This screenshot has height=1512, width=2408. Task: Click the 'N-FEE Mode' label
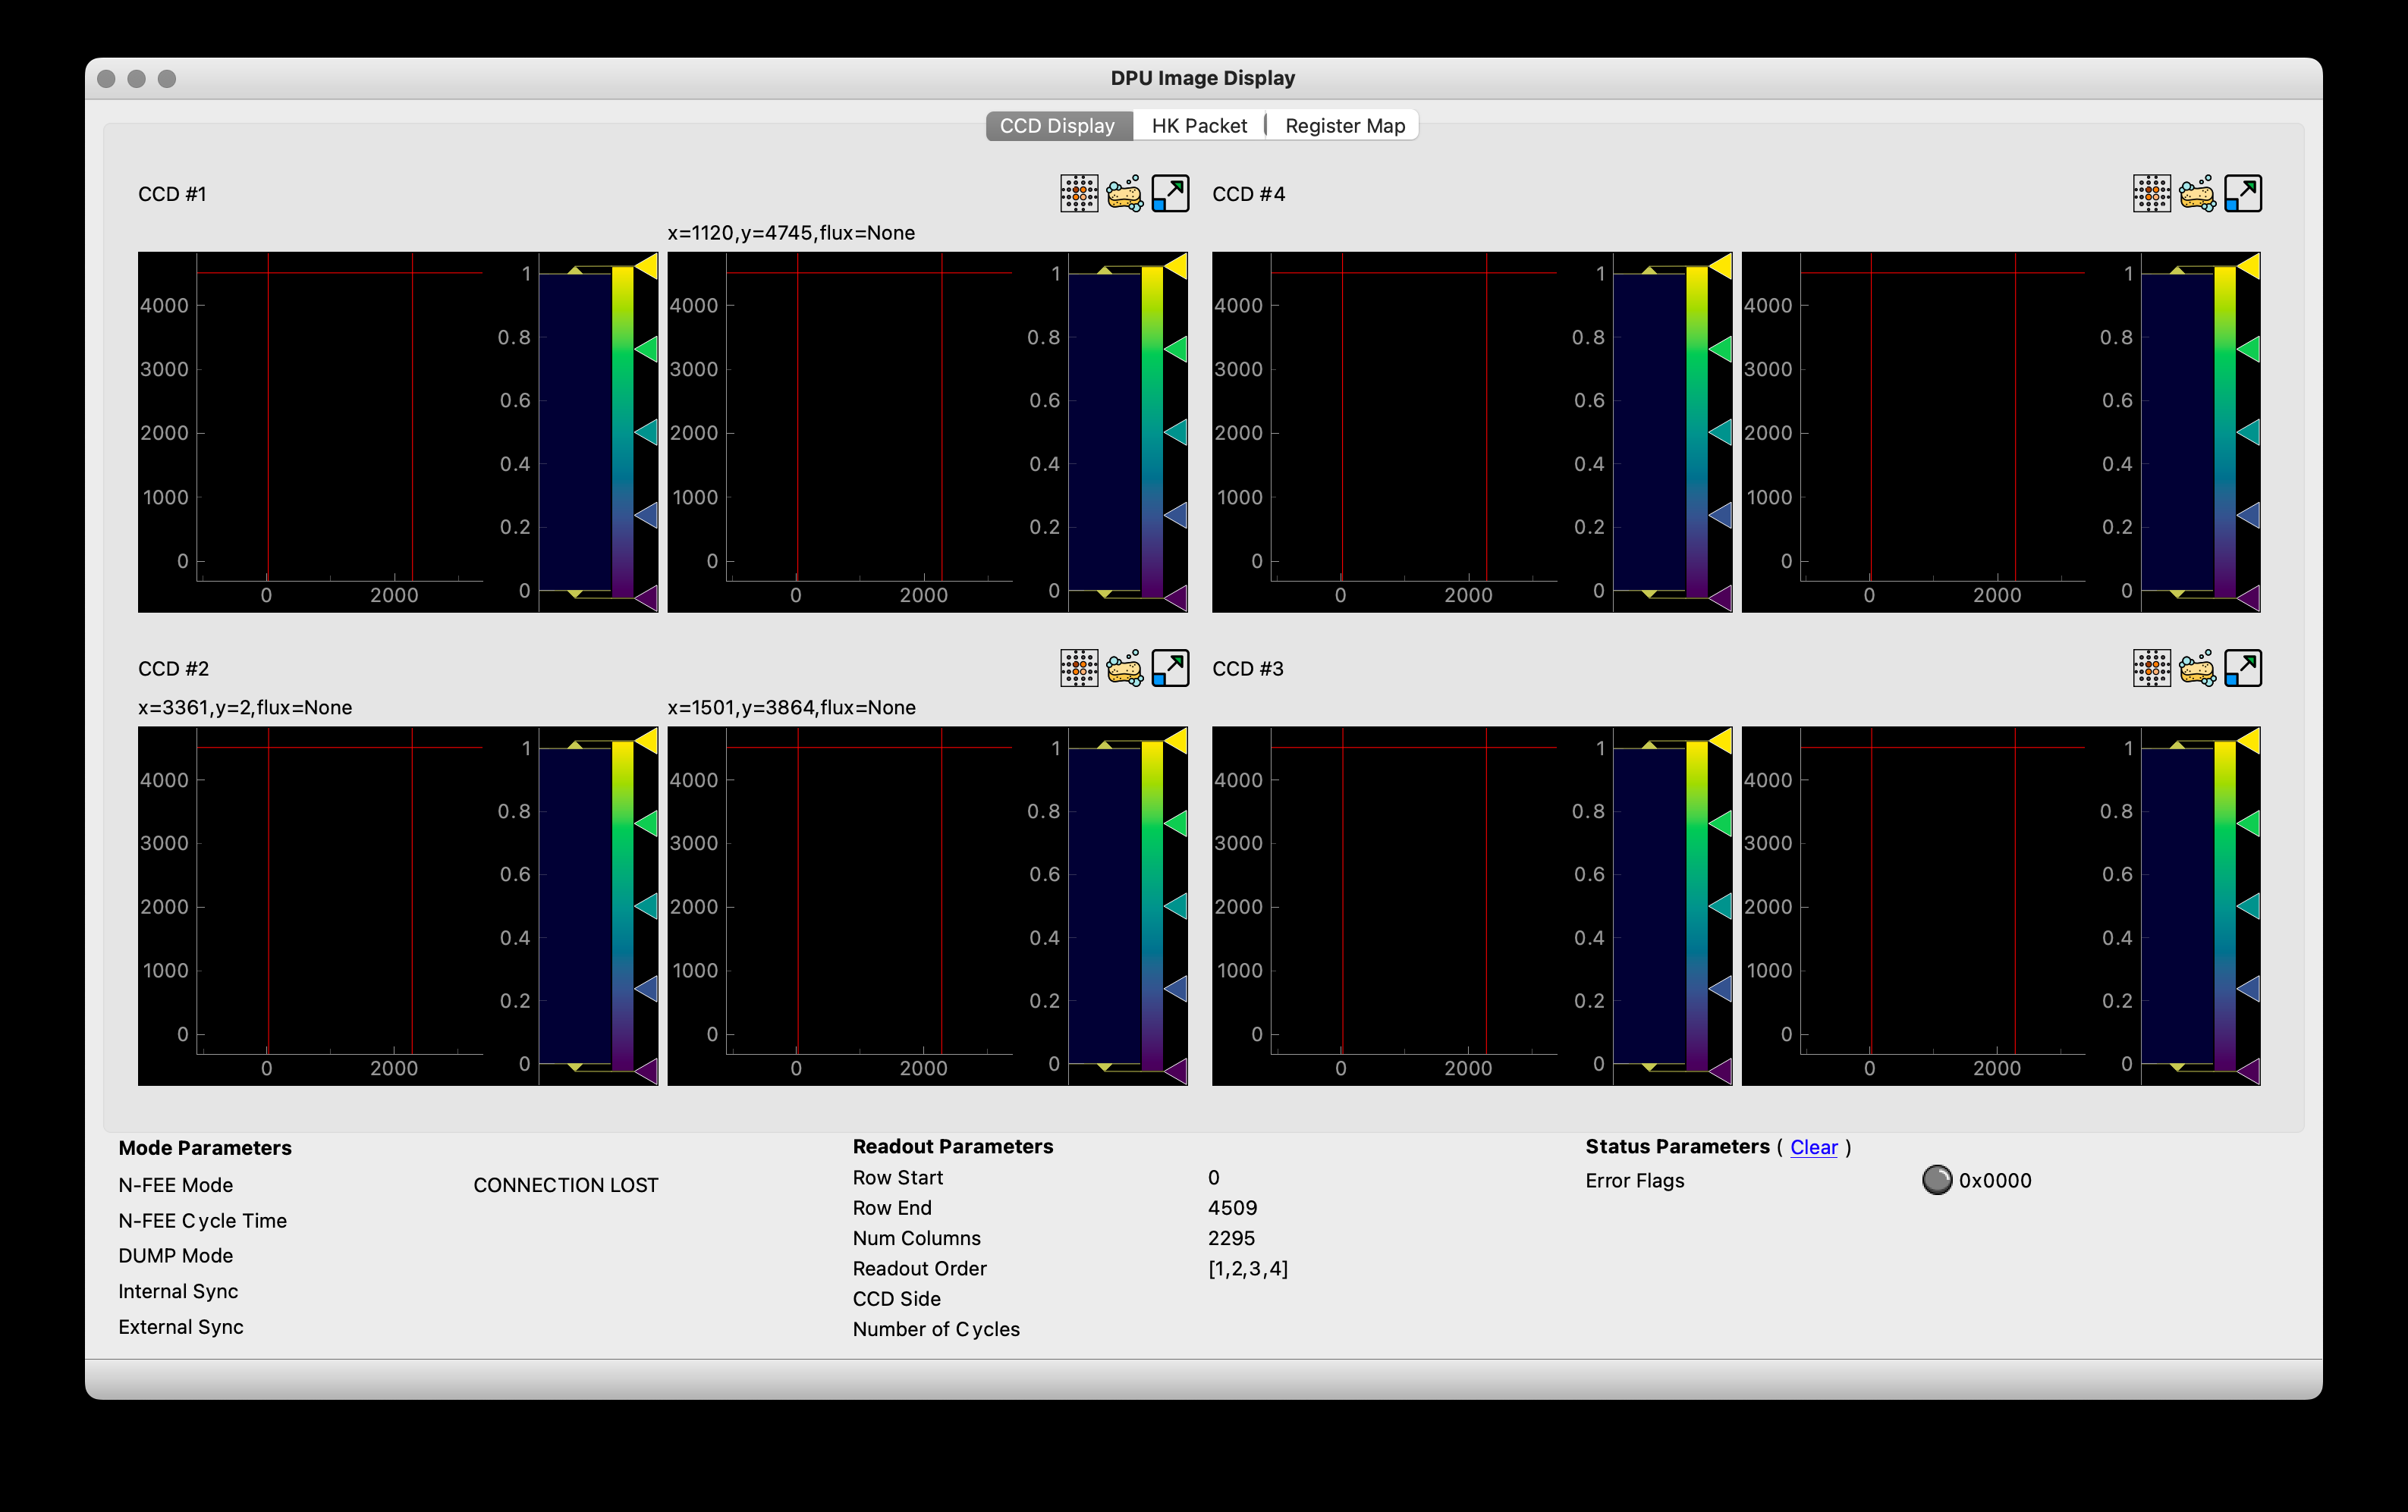(176, 1185)
